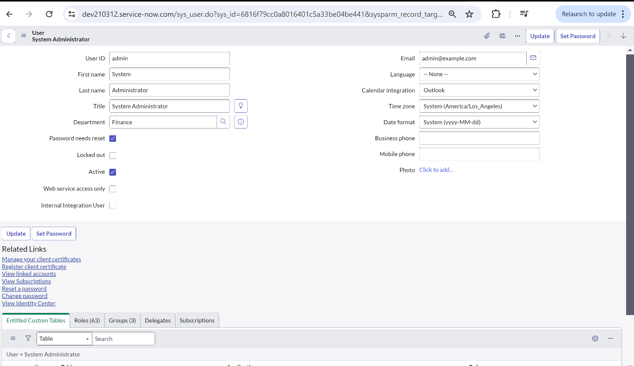Go to the next record with the down arrow
This screenshot has width=634, height=366.
624,36
